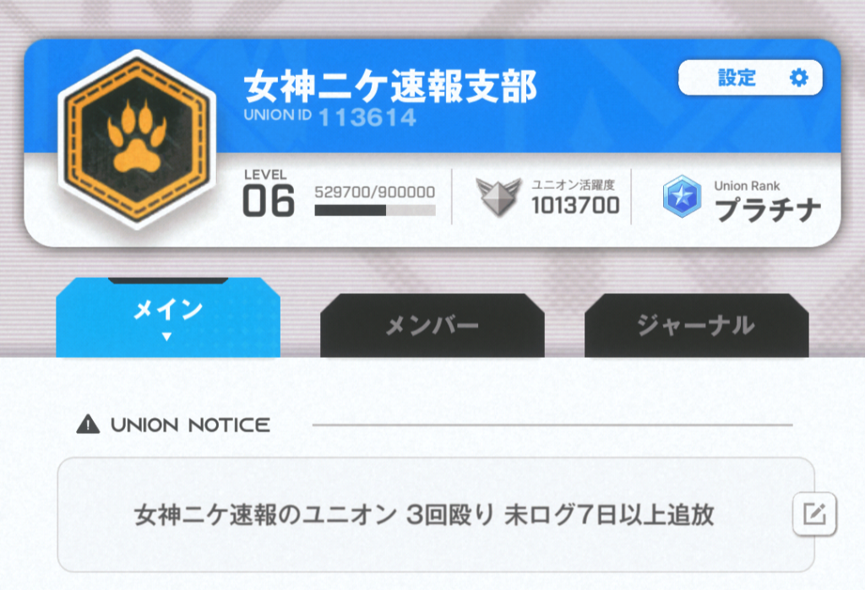The width and height of the screenshot is (865, 590).
Task: Click the silver winged union activity icon
Action: 498,197
